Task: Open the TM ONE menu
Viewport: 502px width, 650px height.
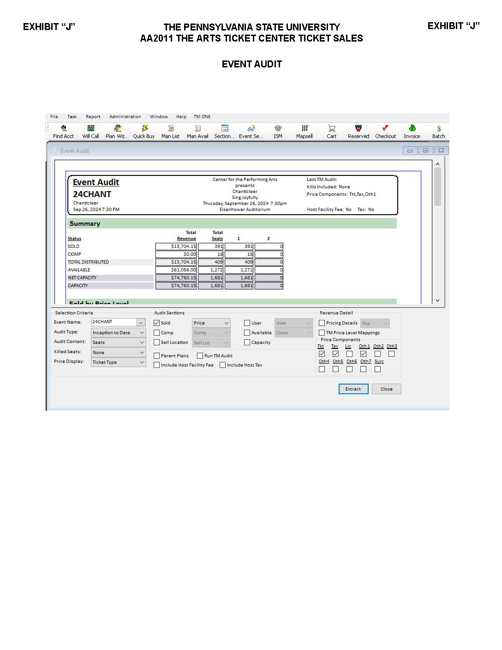Action: [202, 117]
